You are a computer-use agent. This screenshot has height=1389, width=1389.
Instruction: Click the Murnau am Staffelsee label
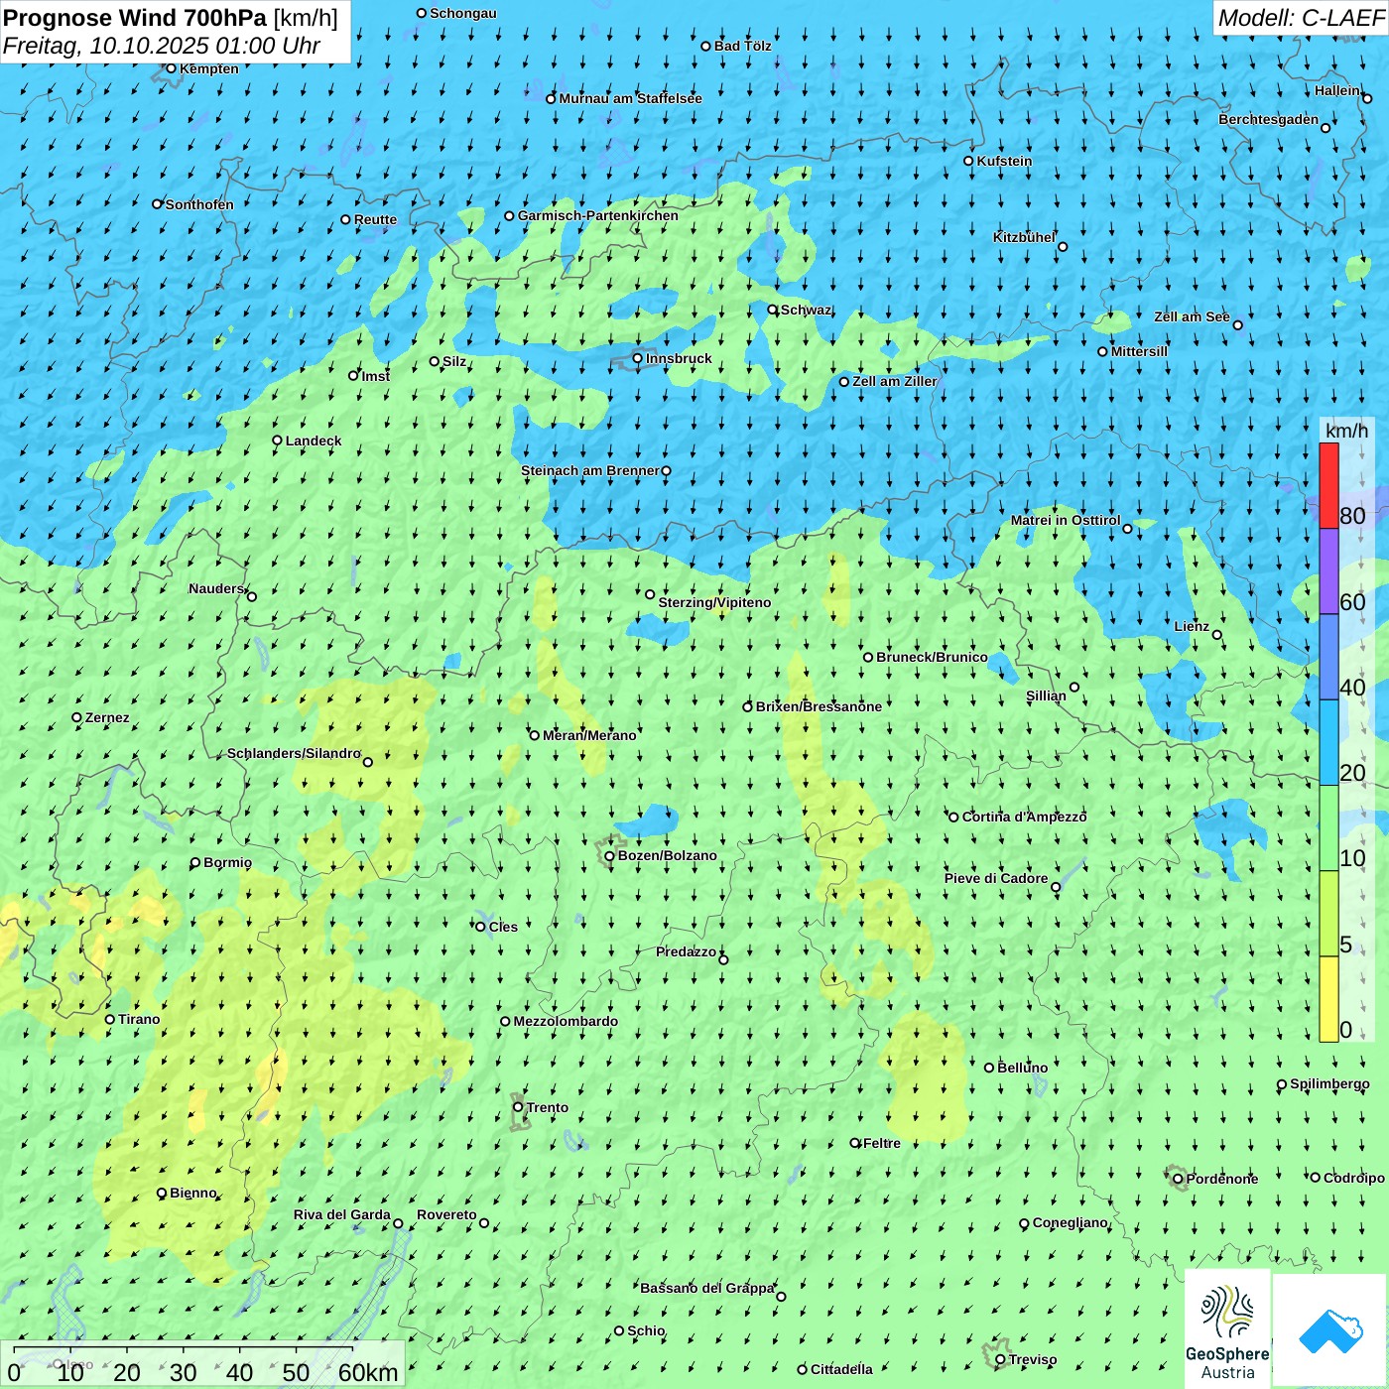coord(630,98)
